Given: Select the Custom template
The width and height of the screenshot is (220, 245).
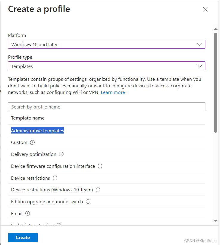Looking at the screenshot, I should pos(19,142).
